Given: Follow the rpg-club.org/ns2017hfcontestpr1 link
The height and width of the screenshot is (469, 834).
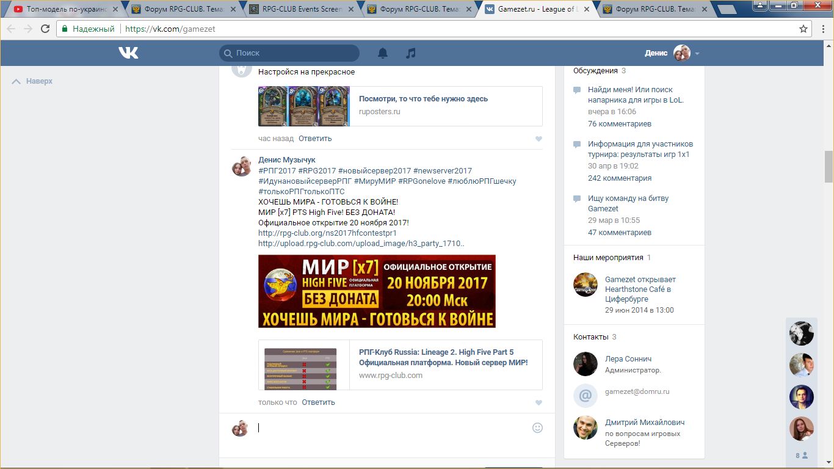Looking at the screenshot, I should [x=327, y=233].
